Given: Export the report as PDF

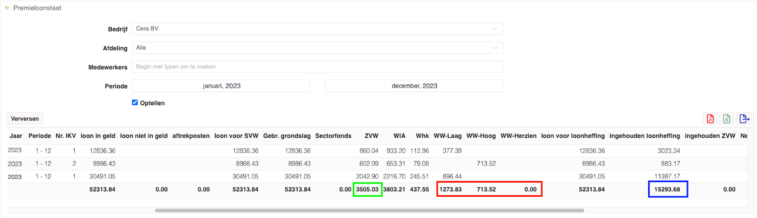Looking at the screenshot, I should click(710, 118).
